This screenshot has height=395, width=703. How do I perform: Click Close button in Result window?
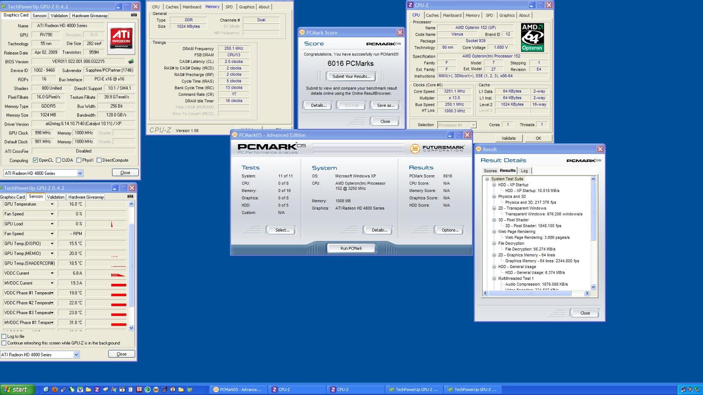click(585, 313)
